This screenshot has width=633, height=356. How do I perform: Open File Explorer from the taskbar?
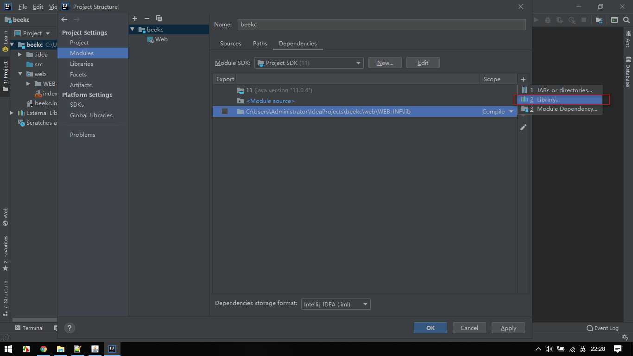click(60, 349)
